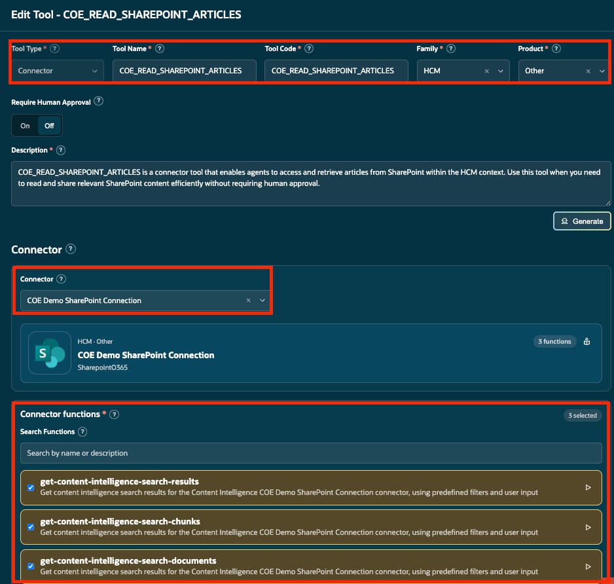Focus the Search by name or description box
The height and width of the screenshot is (584, 614).
point(311,453)
